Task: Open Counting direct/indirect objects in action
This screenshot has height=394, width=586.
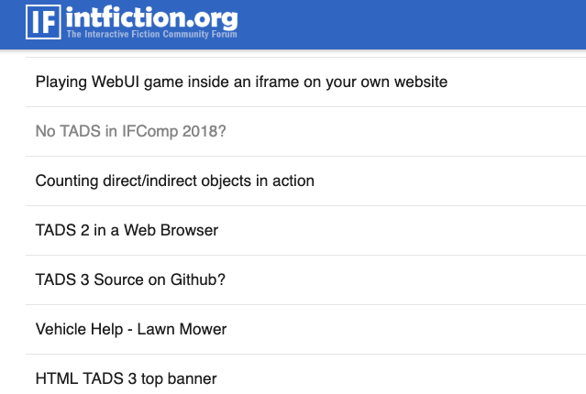Action: pyautogui.click(x=174, y=181)
